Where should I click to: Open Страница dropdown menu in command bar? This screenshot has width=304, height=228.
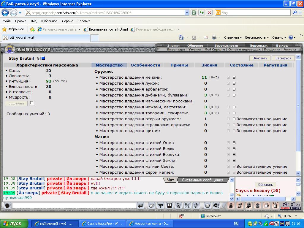(x=233, y=37)
